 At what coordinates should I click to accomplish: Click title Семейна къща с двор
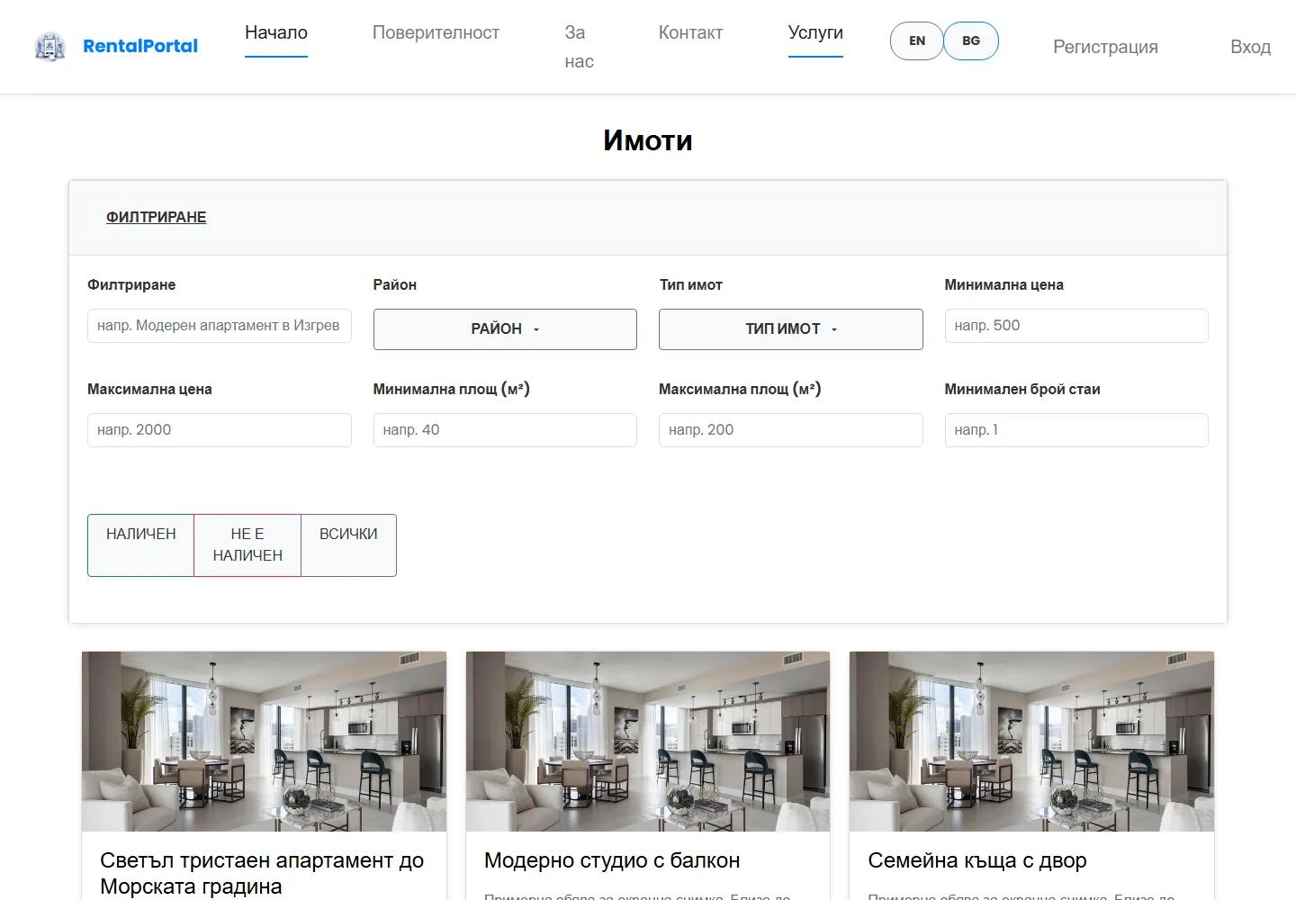[x=977, y=860]
